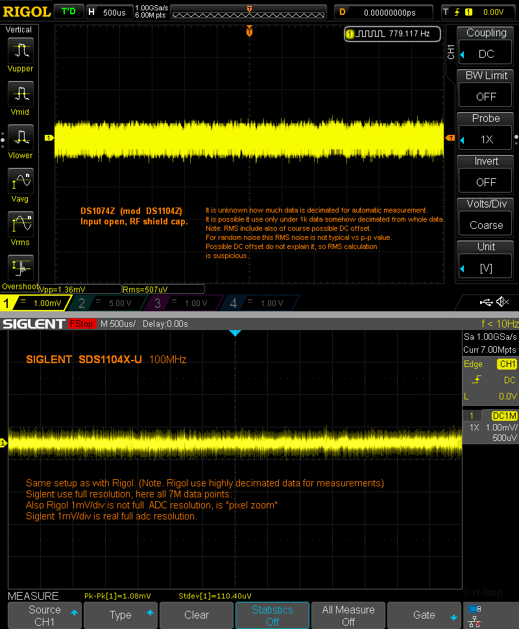The width and height of the screenshot is (519, 629).
Task: Click Siglent Curr 7.00Mpts readout
Action: [490, 350]
